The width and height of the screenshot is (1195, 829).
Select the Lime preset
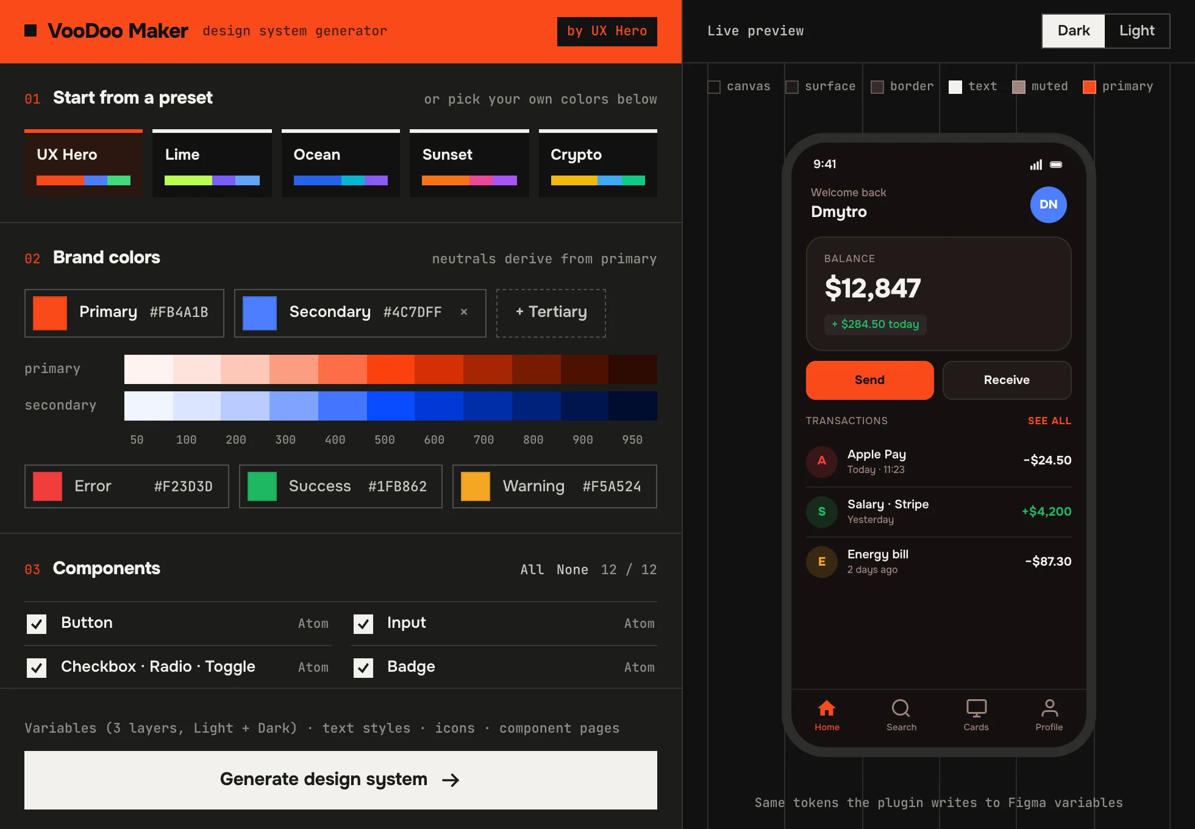point(212,163)
